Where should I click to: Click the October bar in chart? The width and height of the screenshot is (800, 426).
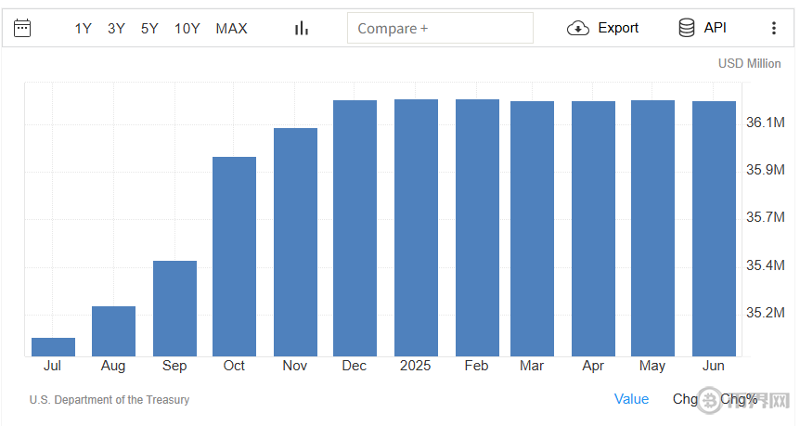coord(234,256)
